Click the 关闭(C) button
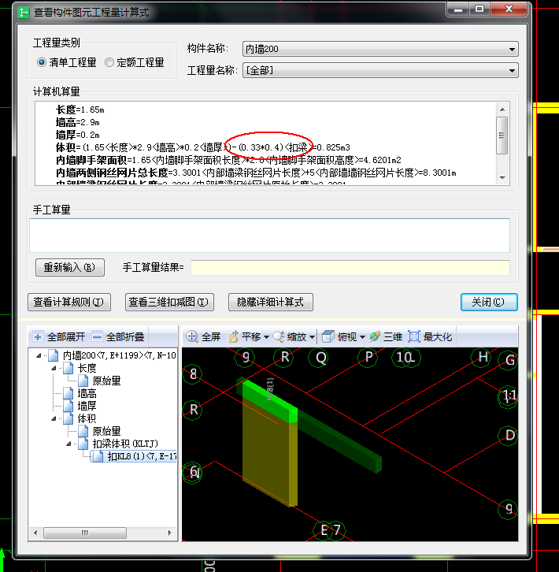The image size is (559, 572). [489, 302]
